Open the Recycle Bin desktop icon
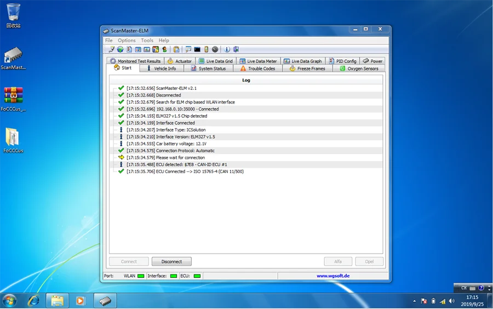Screen dimensions: 493x309 click(13, 16)
